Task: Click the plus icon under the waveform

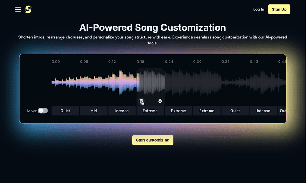Action: (160, 101)
